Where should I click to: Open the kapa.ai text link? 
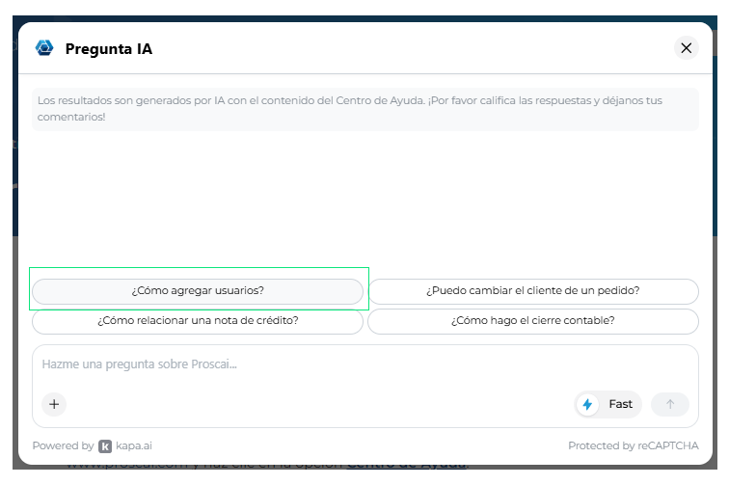134,445
